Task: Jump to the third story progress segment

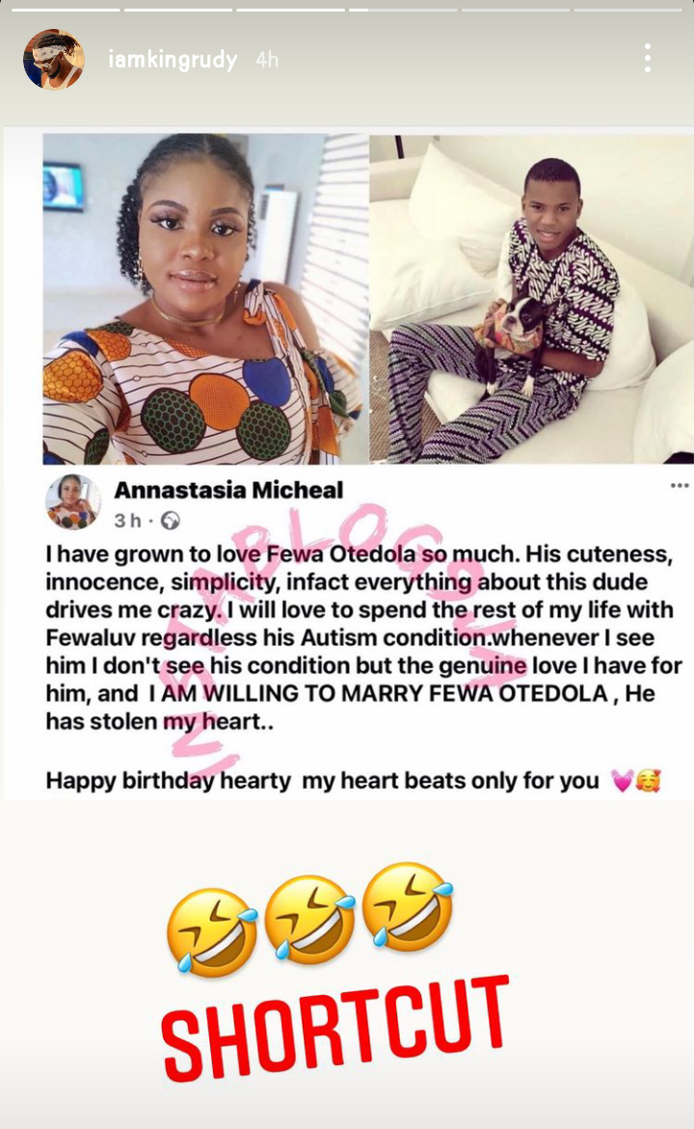Action: pos(291,10)
